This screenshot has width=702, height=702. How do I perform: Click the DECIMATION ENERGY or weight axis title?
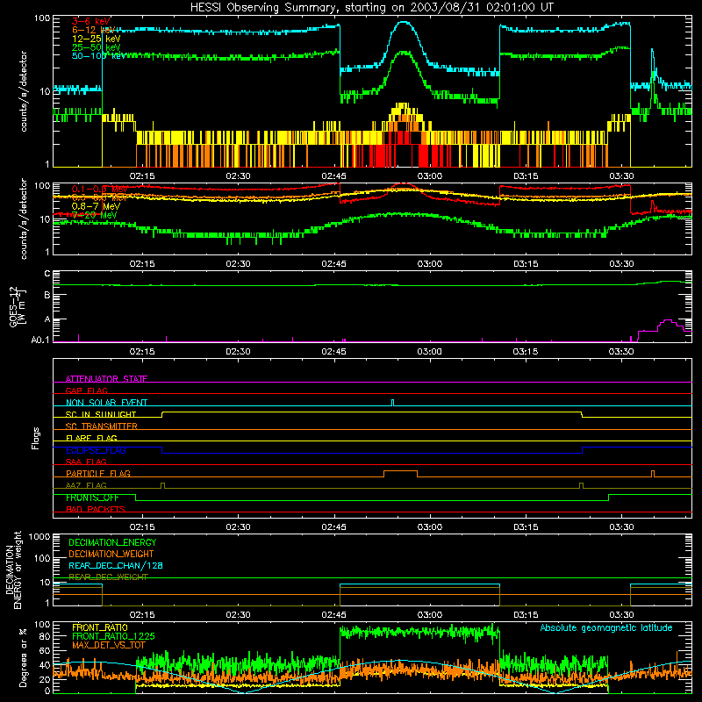tap(13, 570)
